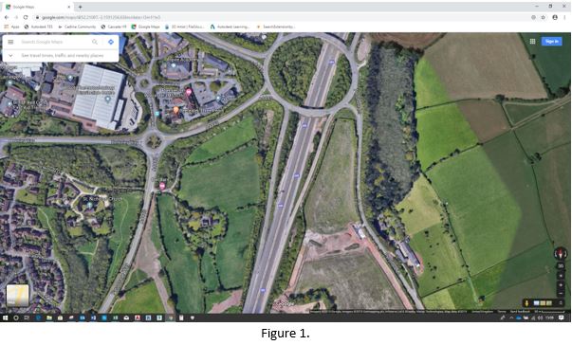
Task: Open the first imagery thumbnail beside pegman
Action: (x=536, y=303)
